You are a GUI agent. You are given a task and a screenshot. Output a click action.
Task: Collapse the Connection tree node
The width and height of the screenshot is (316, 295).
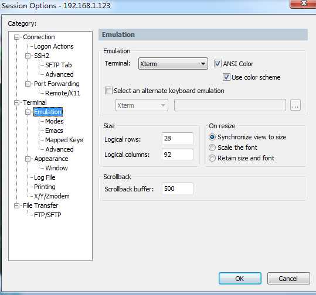(x=16, y=37)
